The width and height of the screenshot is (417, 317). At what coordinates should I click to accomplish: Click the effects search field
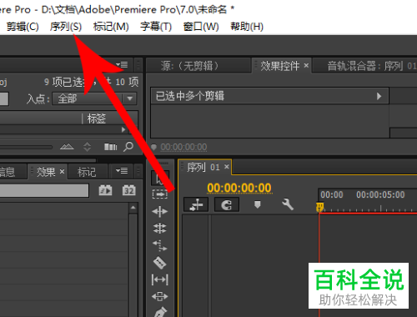coord(44,190)
